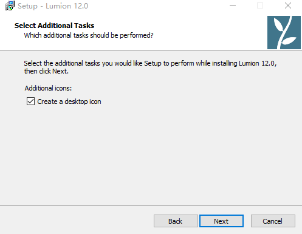Screen dimensions: 302x234
Task: Click empty title bar area before minimize button
Action: point(158,5)
